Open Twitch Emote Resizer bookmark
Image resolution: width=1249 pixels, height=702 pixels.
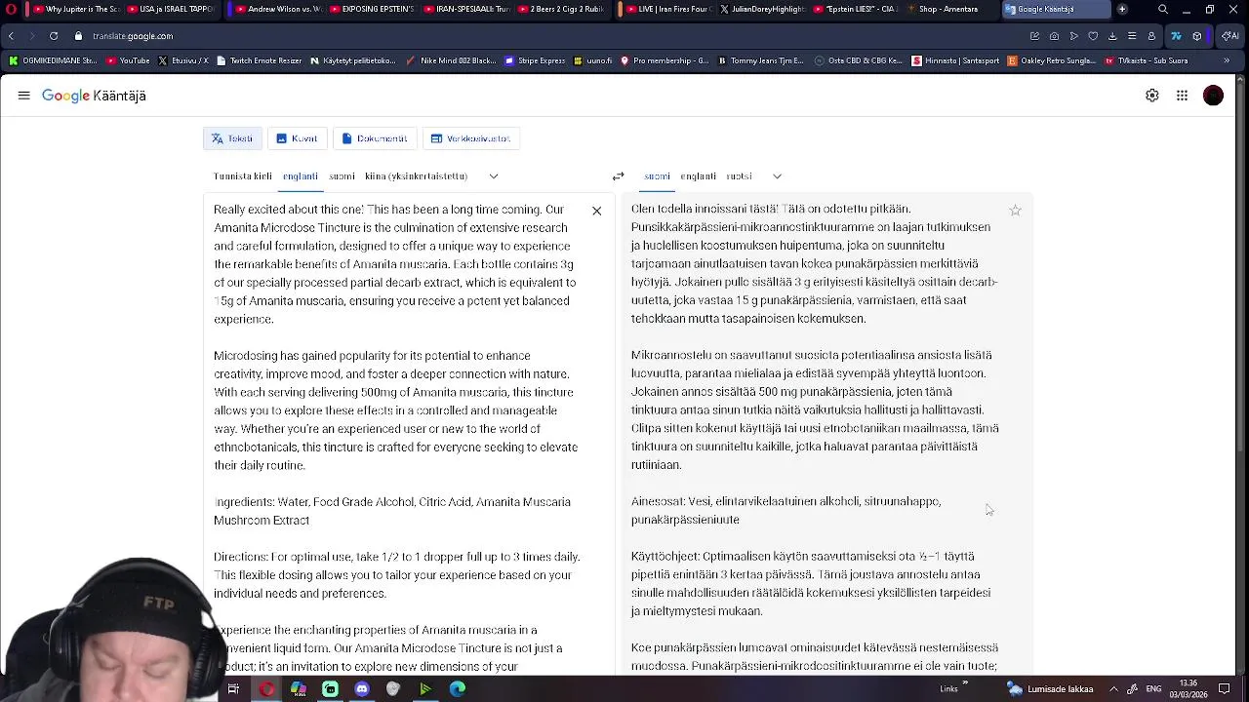(x=259, y=60)
